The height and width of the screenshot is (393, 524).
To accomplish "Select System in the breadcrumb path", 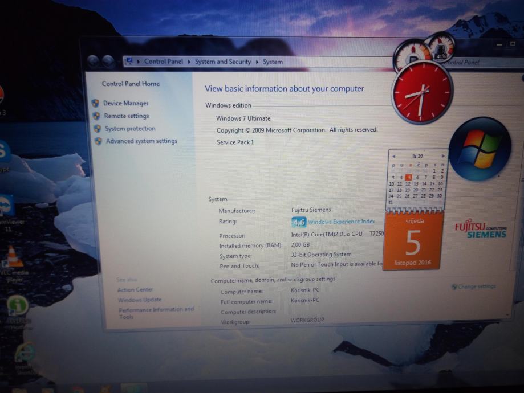I will tap(273, 62).
